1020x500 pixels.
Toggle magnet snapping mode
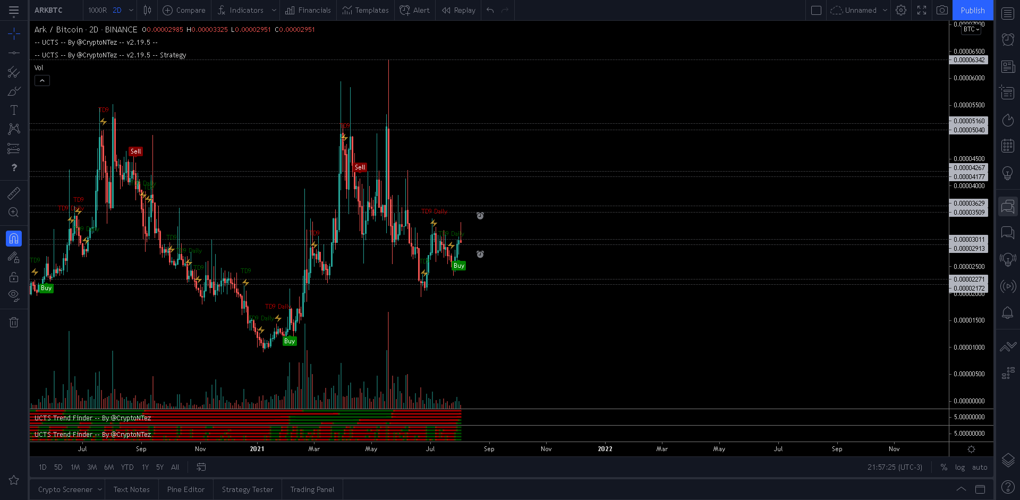(14, 239)
